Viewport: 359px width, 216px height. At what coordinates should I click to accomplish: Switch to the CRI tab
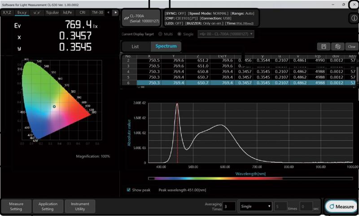(x=82, y=12)
